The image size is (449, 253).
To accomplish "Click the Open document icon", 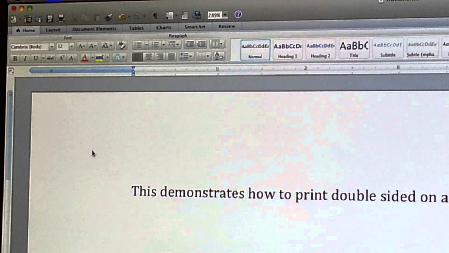I will pos(39,19).
